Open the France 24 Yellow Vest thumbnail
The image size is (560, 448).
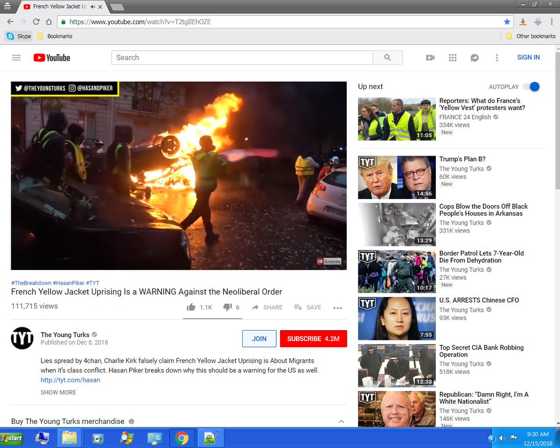click(x=397, y=119)
